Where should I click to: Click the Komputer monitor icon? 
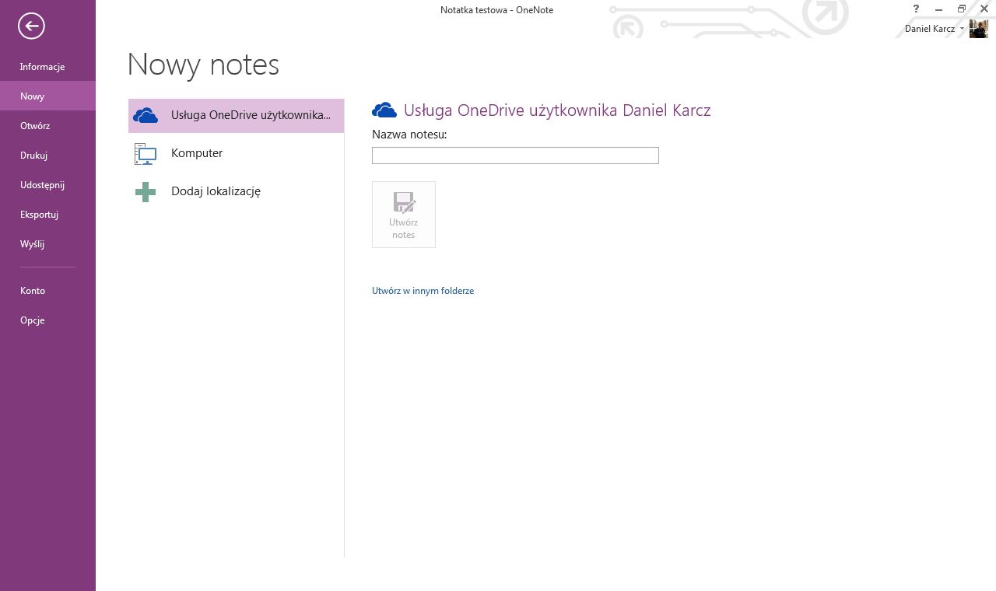click(x=146, y=154)
